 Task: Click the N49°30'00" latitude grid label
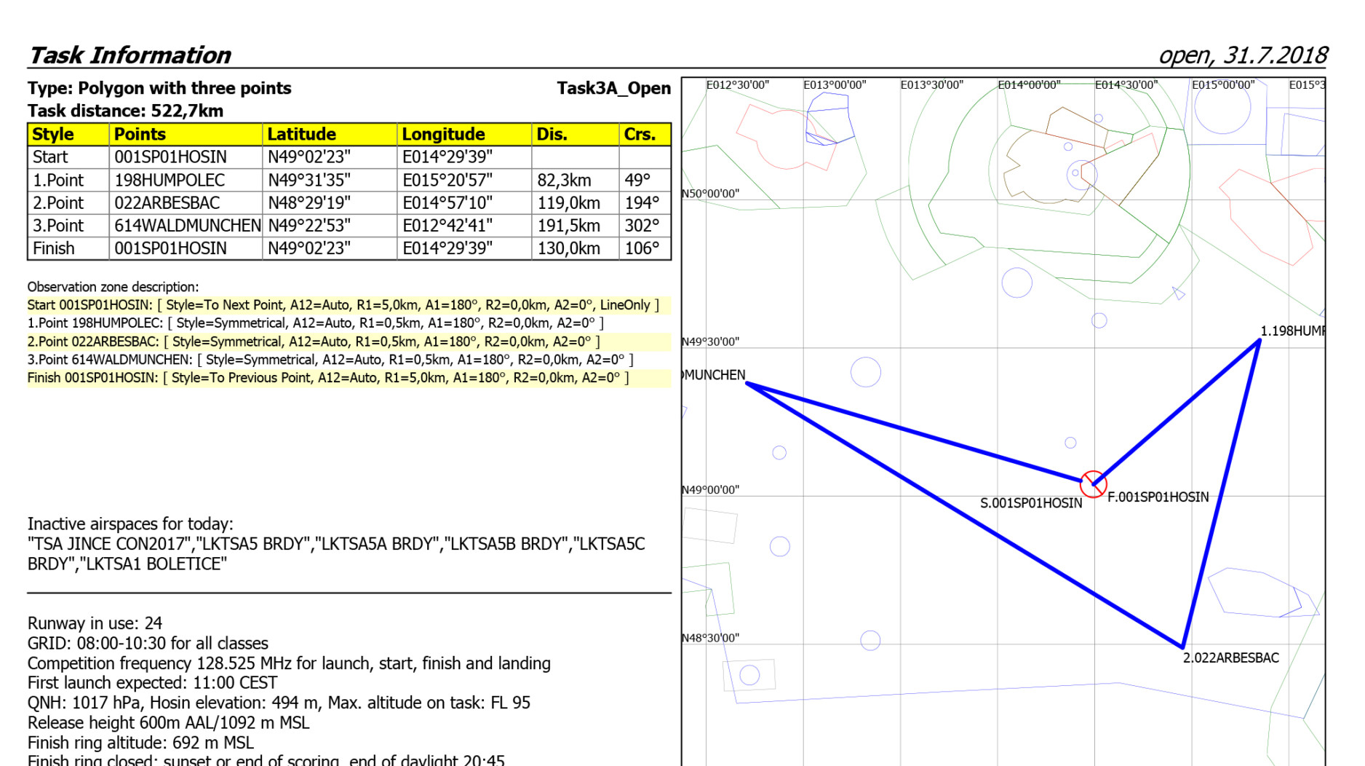click(x=710, y=341)
